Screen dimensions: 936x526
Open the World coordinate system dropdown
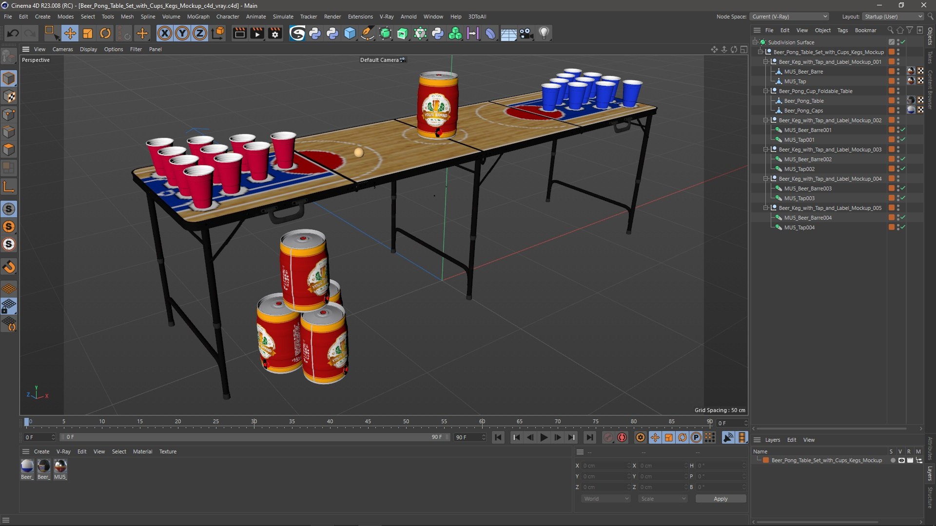(605, 499)
